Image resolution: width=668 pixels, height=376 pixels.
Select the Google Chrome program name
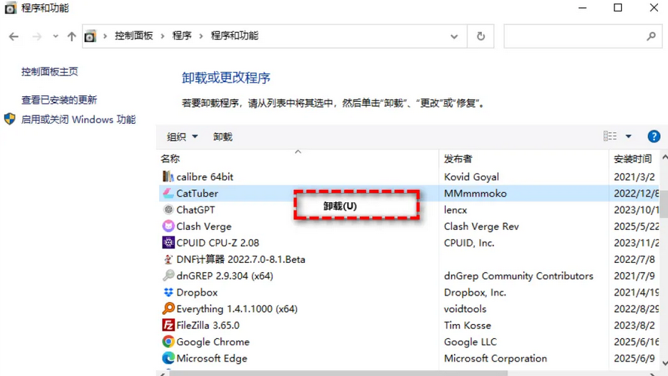pyautogui.click(x=213, y=342)
